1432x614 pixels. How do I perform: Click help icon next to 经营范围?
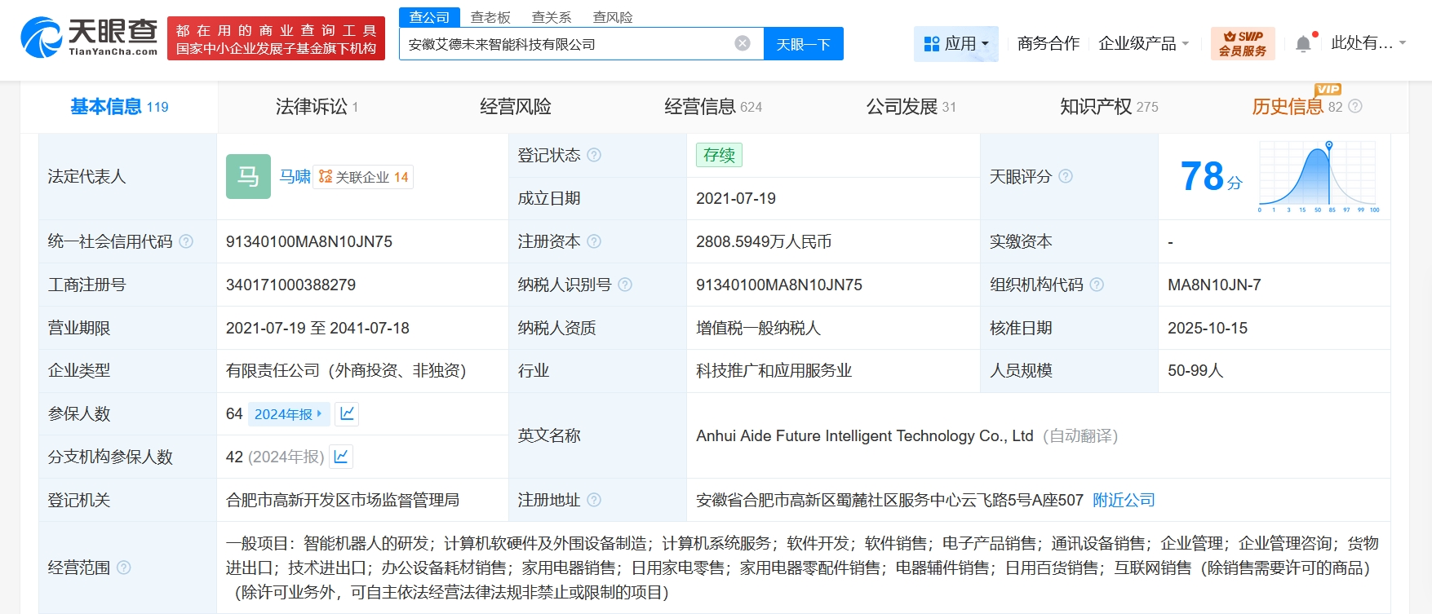point(124,568)
